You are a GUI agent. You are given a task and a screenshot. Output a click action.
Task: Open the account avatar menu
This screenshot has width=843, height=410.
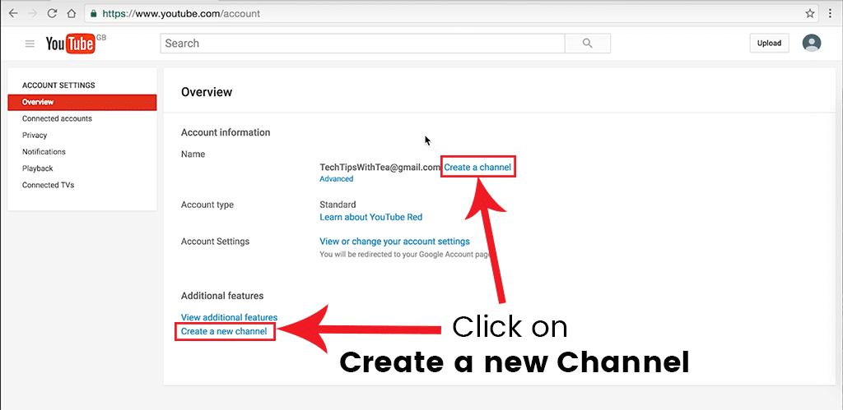click(812, 44)
